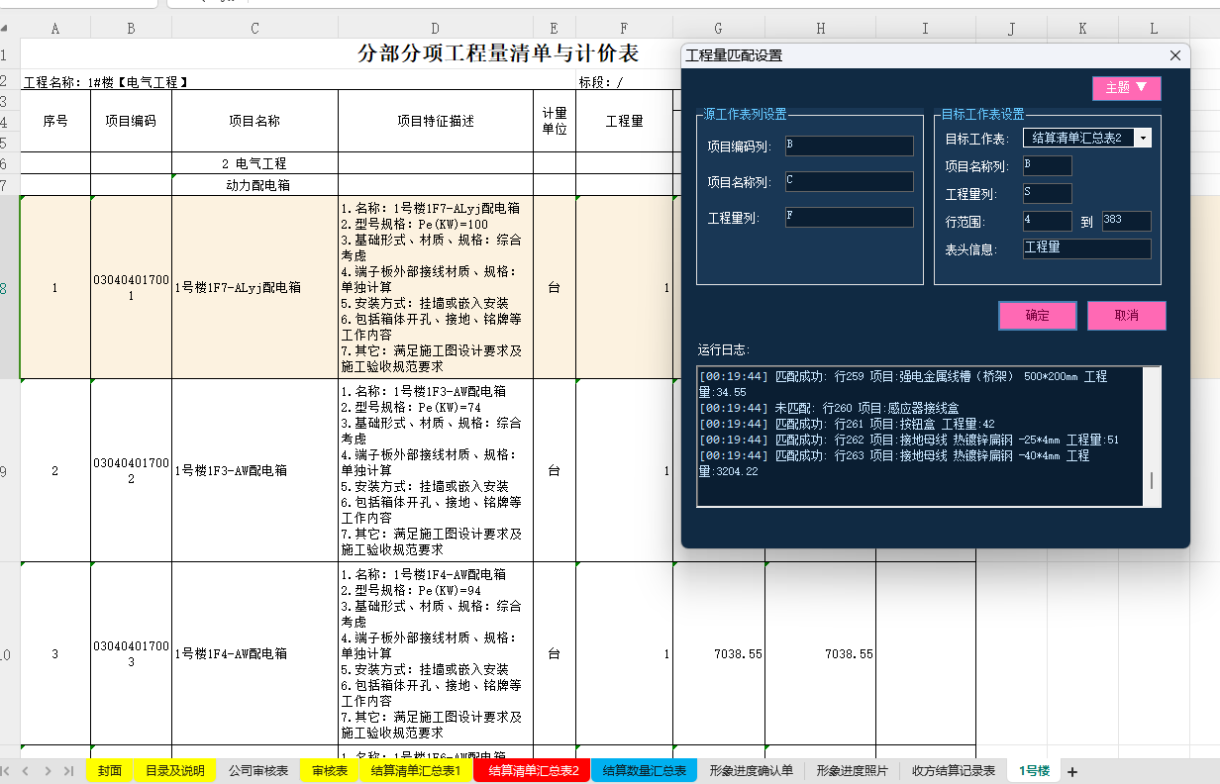Select column B header
Screen dimensions: 1220x784
131,29
